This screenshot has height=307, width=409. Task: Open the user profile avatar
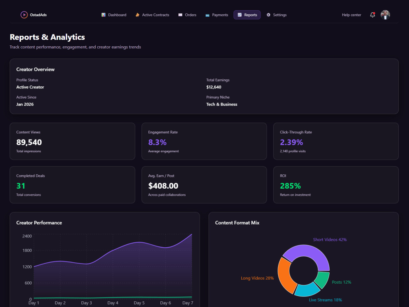point(385,15)
